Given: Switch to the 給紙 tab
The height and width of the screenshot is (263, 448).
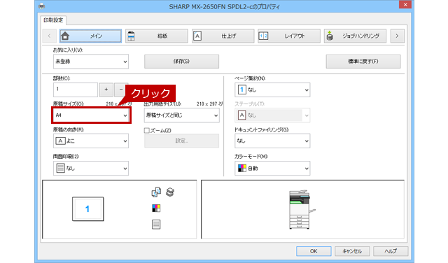Looking at the screenshot, I should tap(157, 36).
